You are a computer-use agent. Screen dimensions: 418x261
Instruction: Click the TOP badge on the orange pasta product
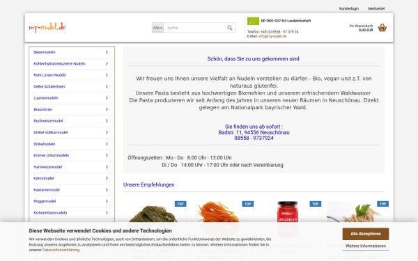tap(248, 204)
